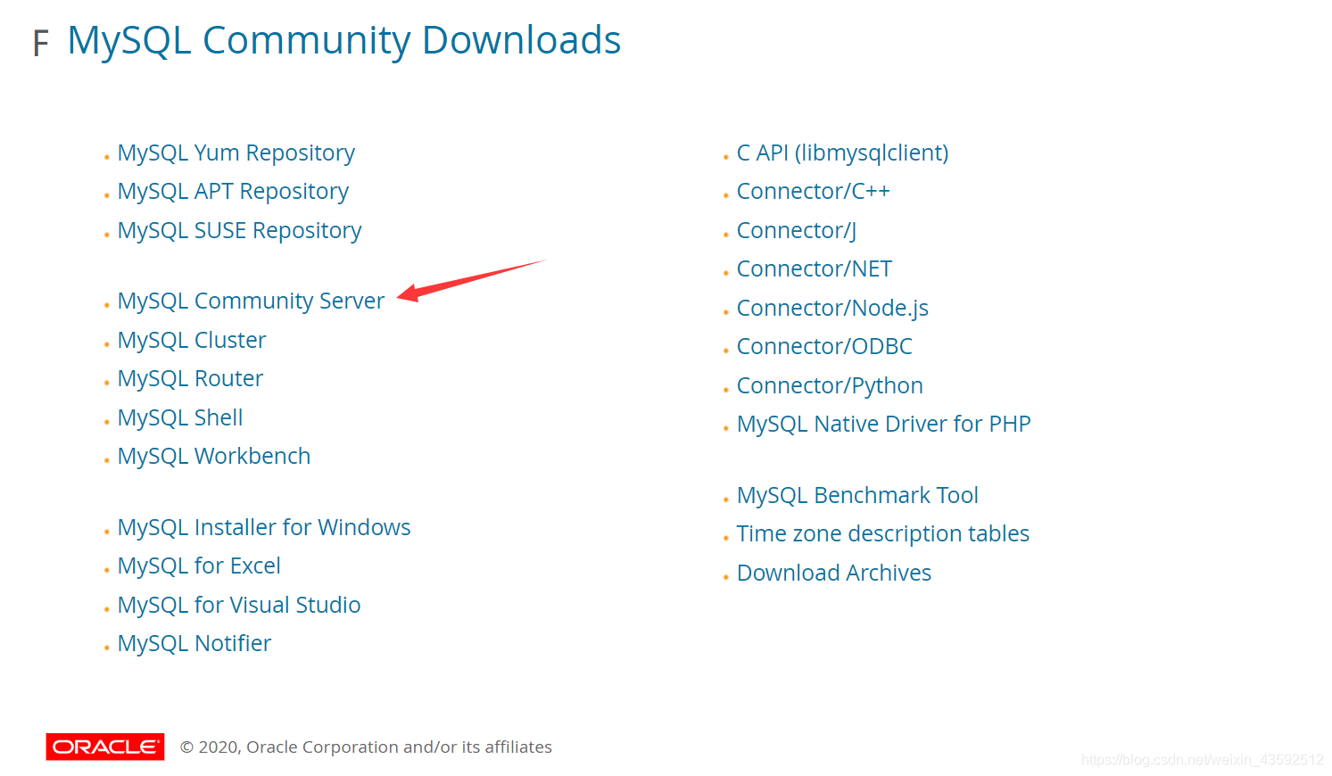Open MySQL Installer for Windows
The width and height of the screenshot is (1332, 776).
coord(264,528)
